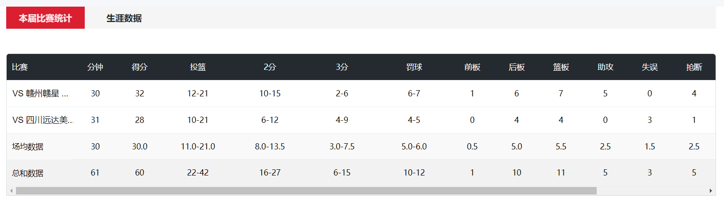Select the 后板 column header

(x=517, y=67)
